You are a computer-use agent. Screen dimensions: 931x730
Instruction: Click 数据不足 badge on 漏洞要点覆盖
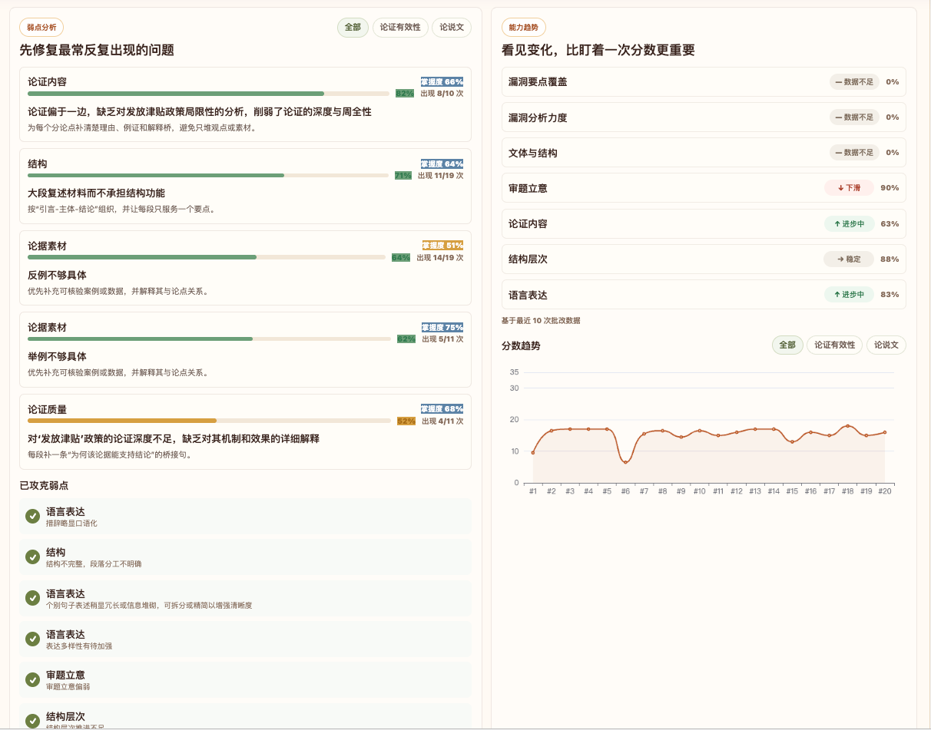[x=854, y=81]
